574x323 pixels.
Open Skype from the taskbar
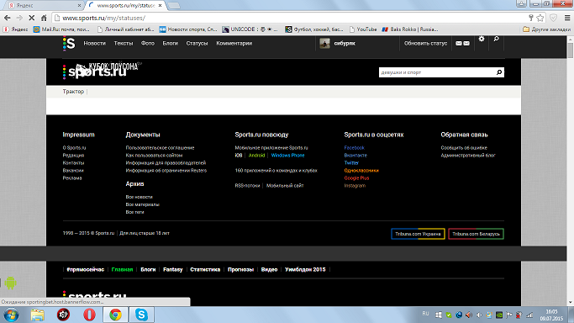[x=141, y=315]
